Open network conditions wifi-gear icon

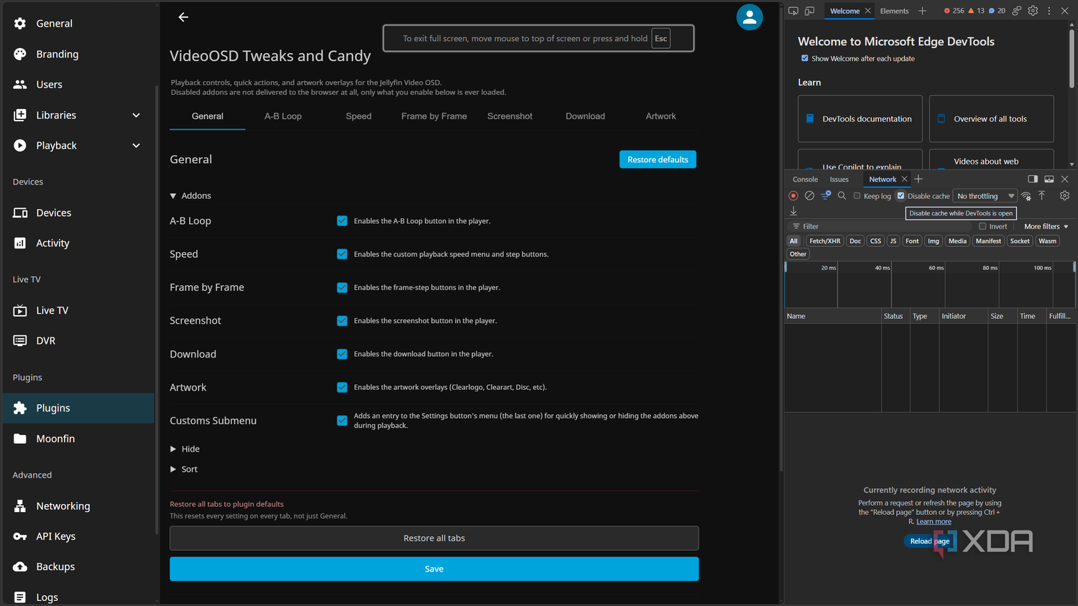1026,196
